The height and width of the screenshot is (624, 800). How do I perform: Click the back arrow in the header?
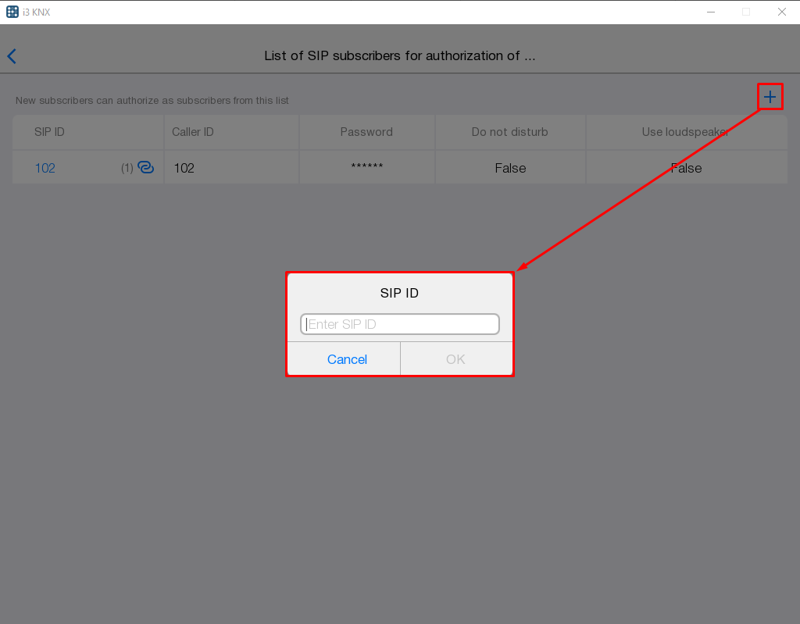pos(11,55)
